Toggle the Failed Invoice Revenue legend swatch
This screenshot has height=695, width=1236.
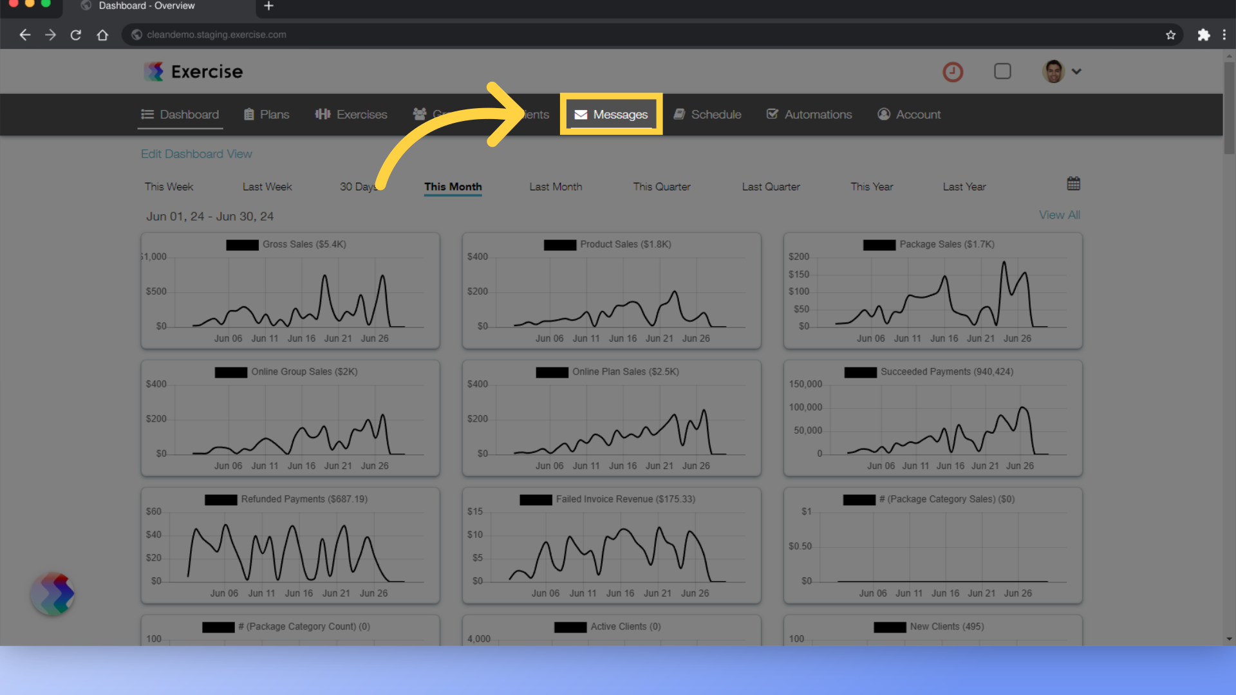click(x=536, y=499)
